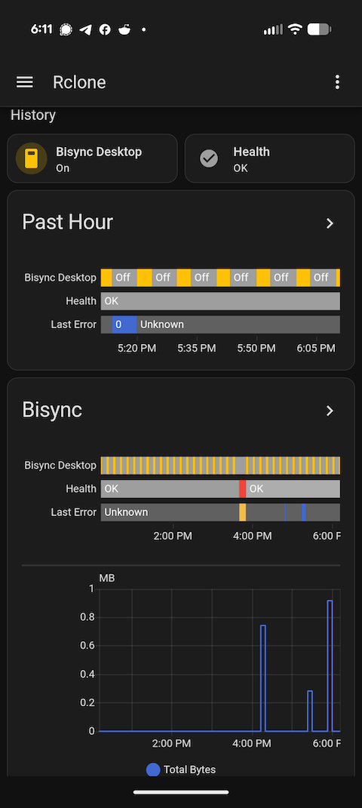Open the Past Hour card title
The image size is (362, 808).
click(67, 222)
